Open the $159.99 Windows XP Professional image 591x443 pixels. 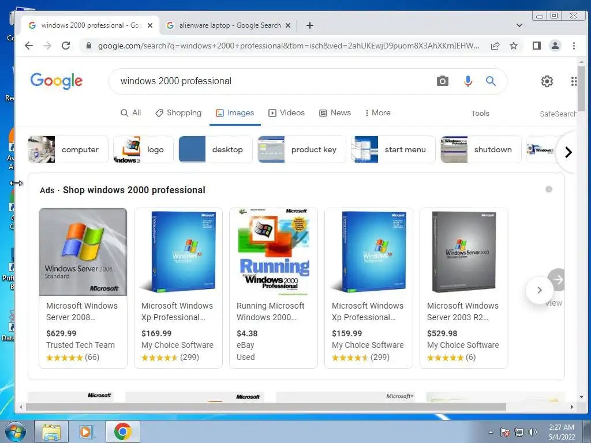369,252
